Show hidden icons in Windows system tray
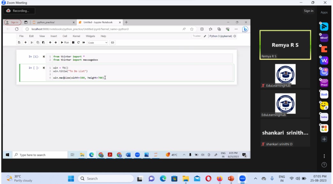 point(255,179)
